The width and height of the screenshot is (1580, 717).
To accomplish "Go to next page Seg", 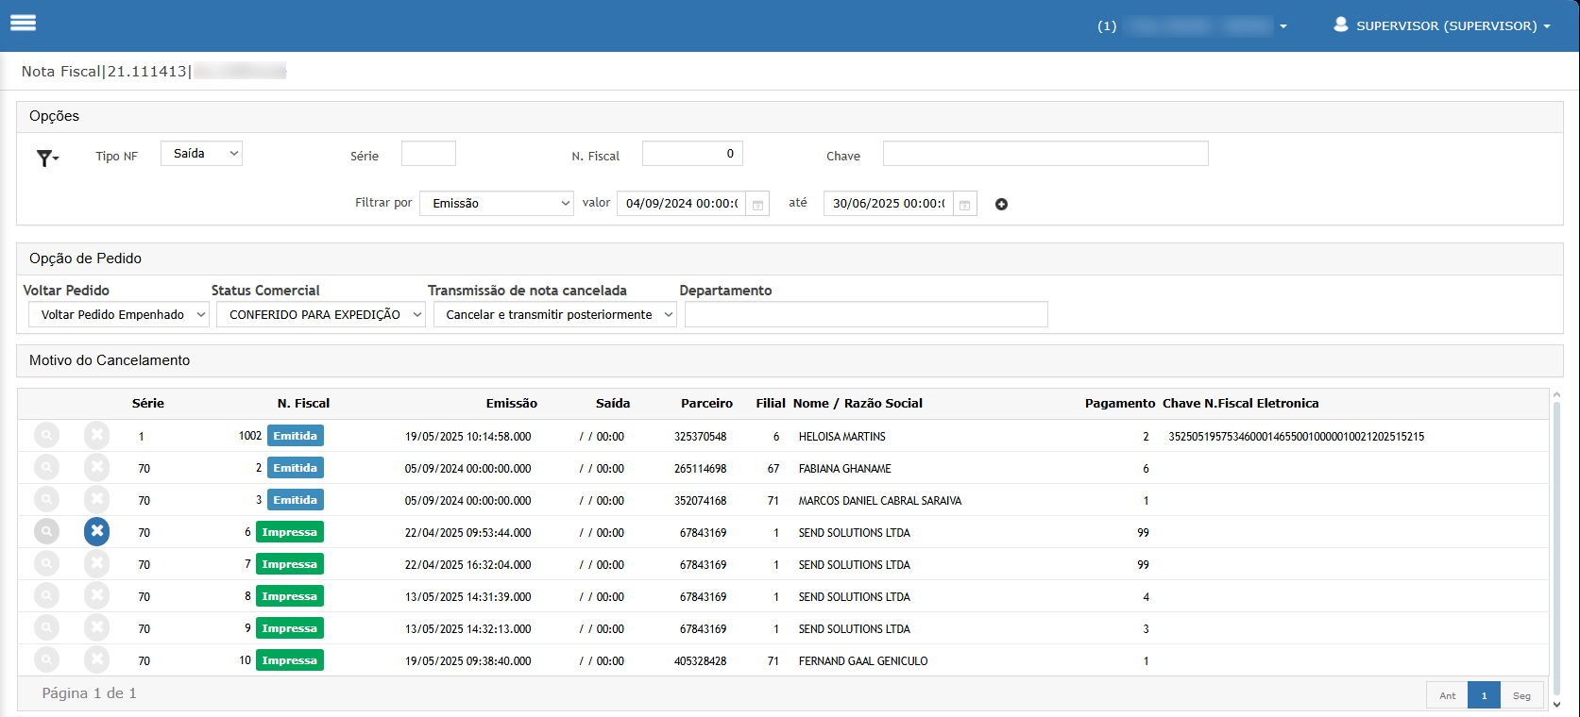I will coord(1521,695).
